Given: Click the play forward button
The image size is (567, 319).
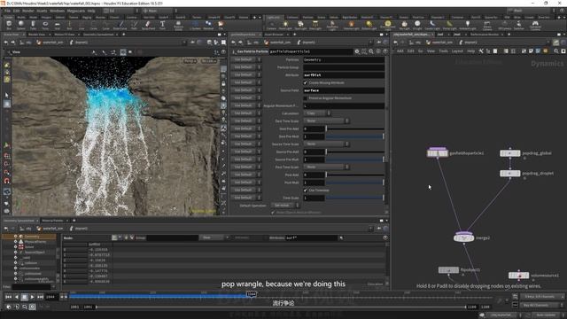Looking at the screenshot, I should (x=32, y=297).
